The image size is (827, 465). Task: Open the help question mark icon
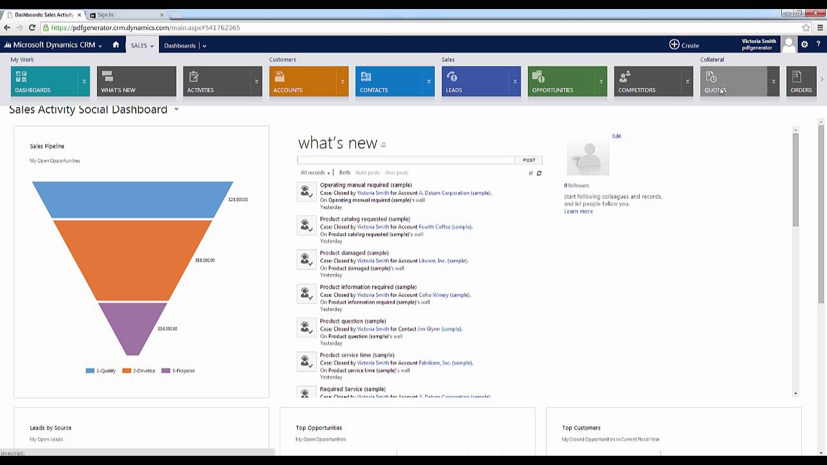pos(818,45)
